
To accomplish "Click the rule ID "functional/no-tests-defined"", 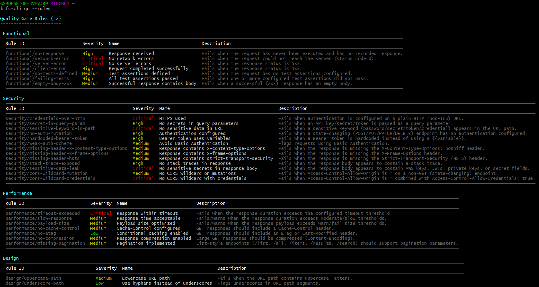I will 41,73.
